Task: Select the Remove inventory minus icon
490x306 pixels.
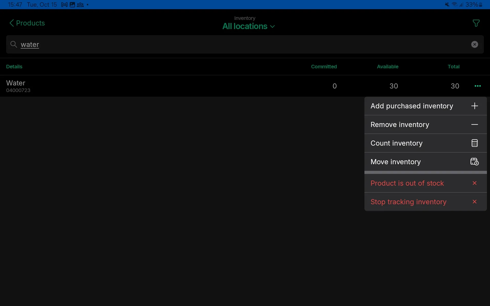Action: coord(475,124)
